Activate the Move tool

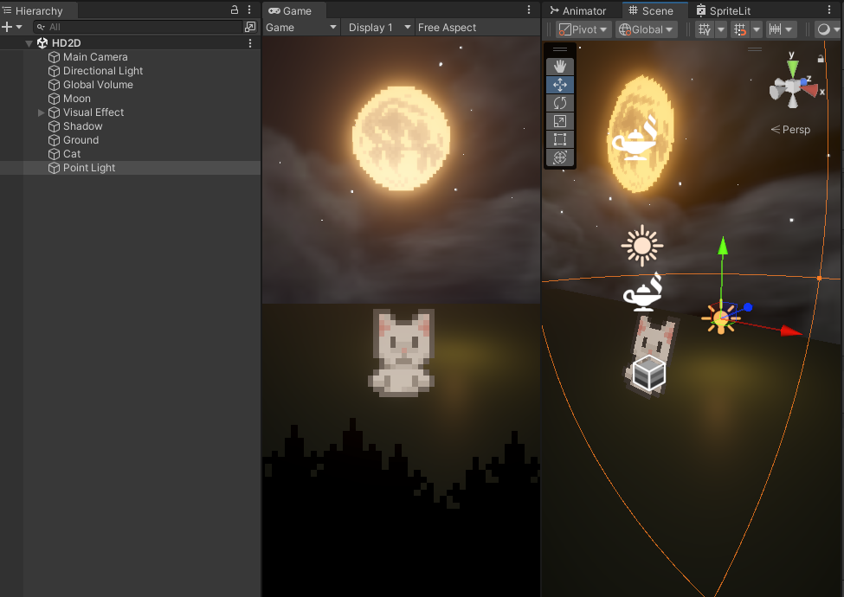559,84
